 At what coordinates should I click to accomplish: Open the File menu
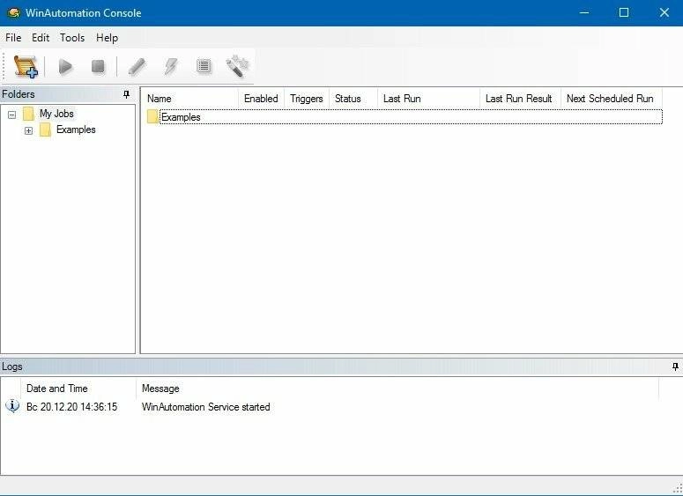[13, 38]
